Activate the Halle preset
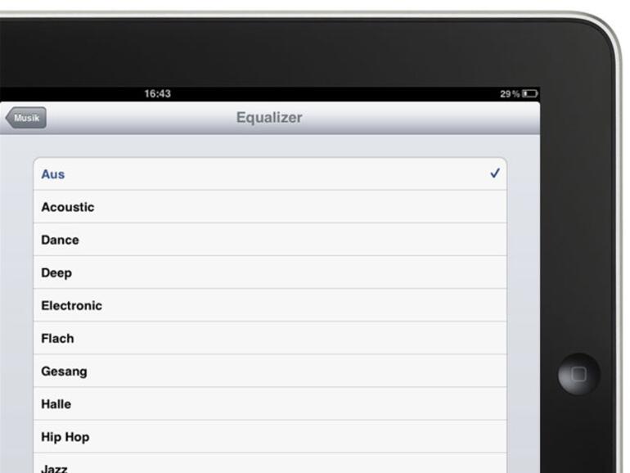 tap(270, 404)
